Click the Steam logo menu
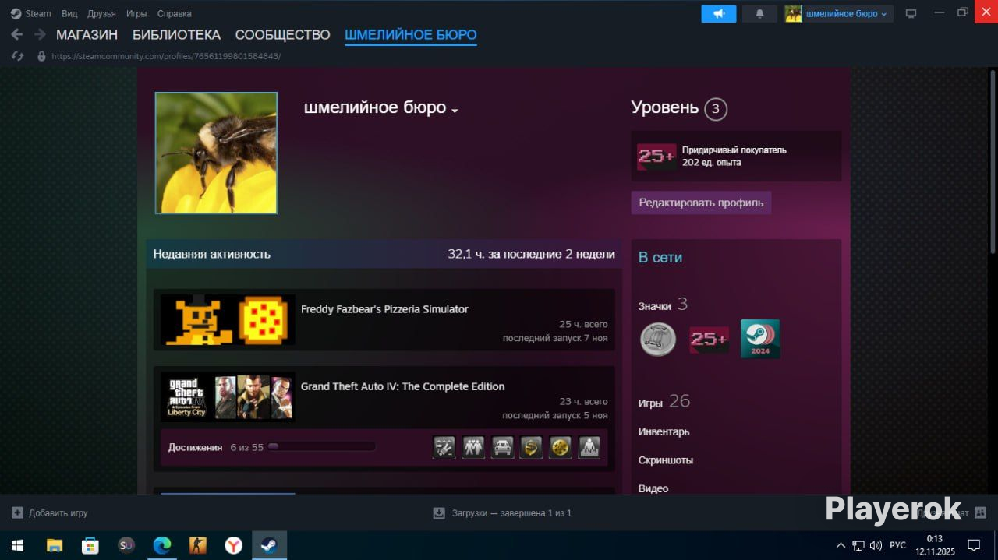This screenshot has width=998, height=560. click(x=30, y=13)
